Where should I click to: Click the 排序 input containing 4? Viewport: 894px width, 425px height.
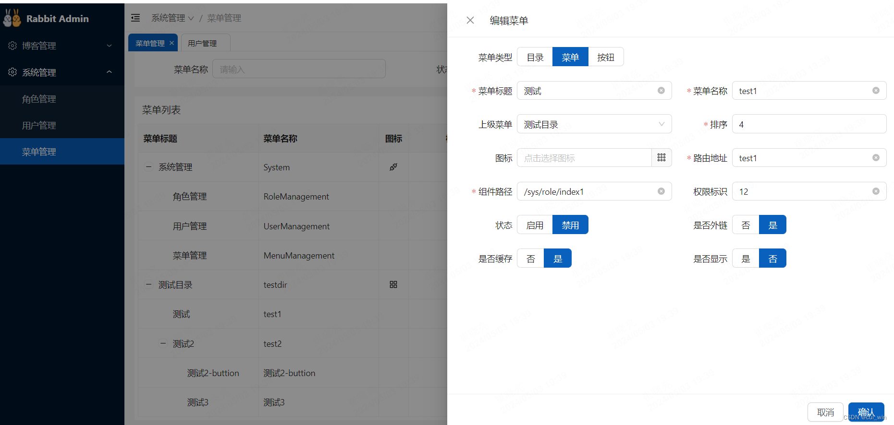tap(809, 124)
